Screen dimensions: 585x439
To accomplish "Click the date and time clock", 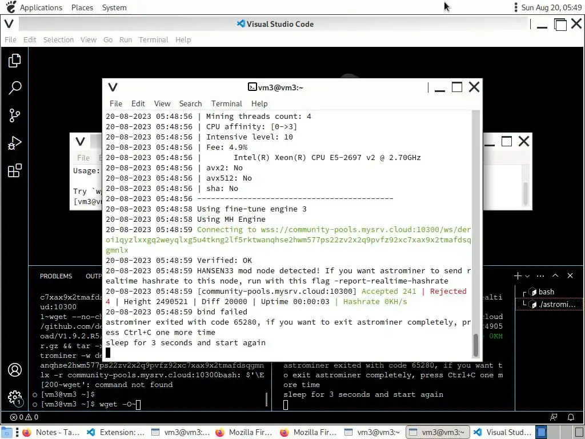I will [x=551, y=7].
